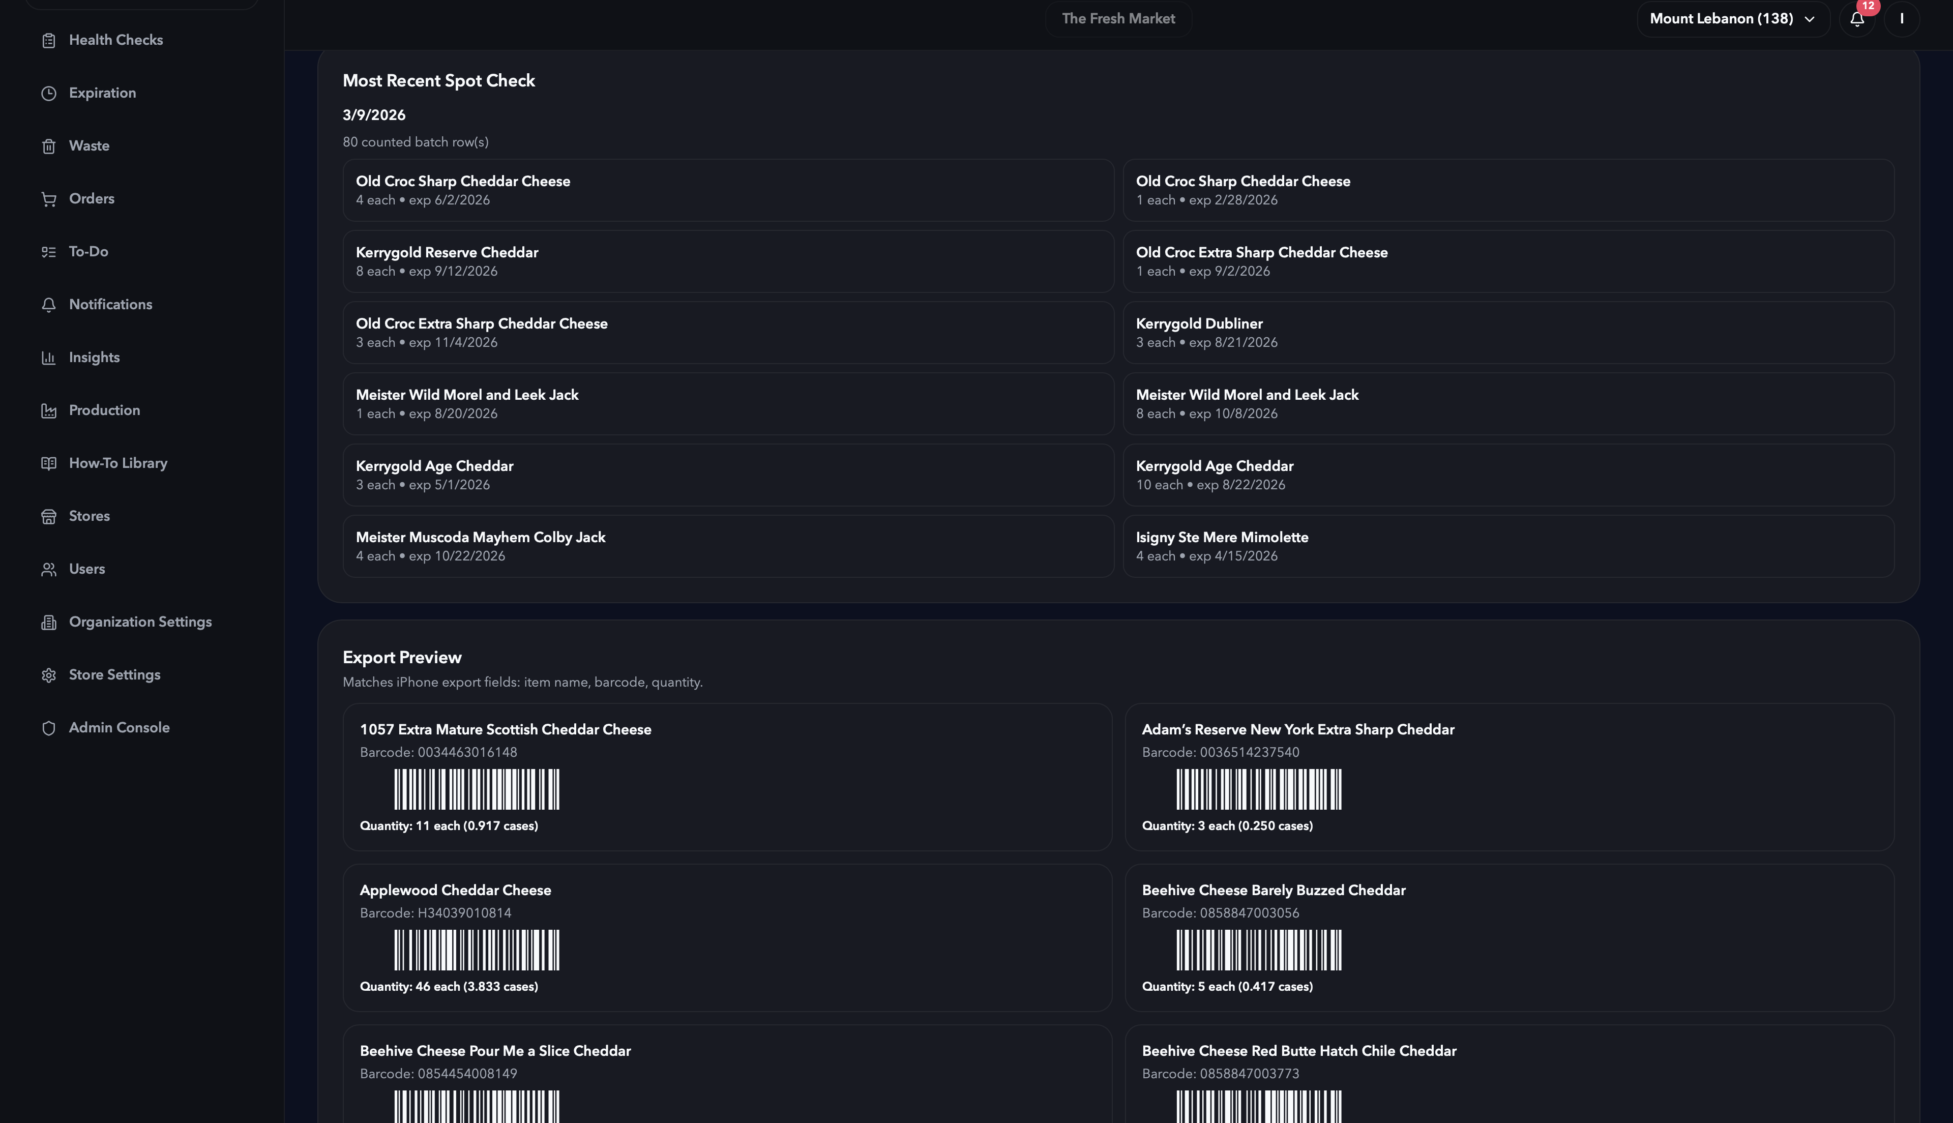This screenshot has height=1123, width=1953.
Task: Click the To-Do checklist icon
Action: [x=49, y=251]
